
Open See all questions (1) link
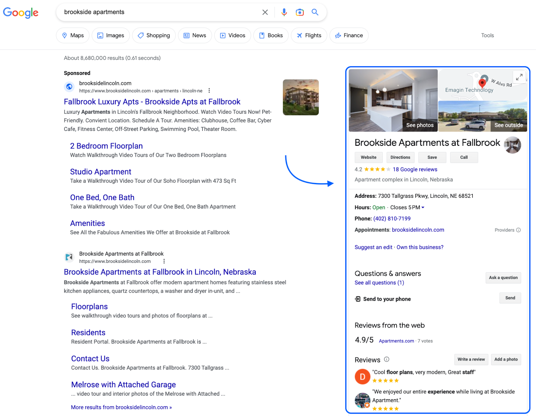(x=379, y=283)
